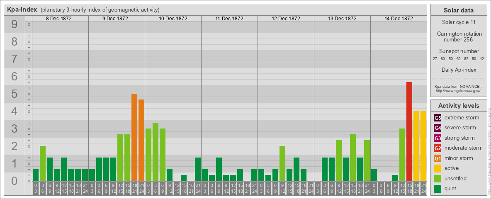Click the light green bar at 8 Dec 3-6

(x=43, y=163)
